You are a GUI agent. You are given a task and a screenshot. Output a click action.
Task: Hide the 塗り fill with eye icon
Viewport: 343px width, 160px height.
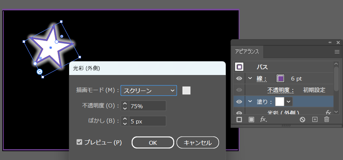[x=239, y=102]
